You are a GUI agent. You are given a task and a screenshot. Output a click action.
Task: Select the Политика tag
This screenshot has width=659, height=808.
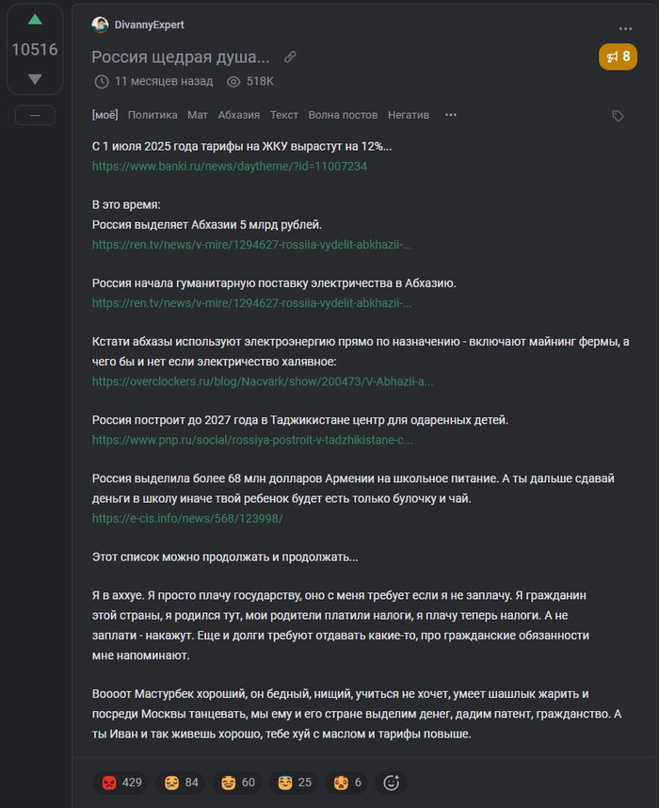[153, 115]
